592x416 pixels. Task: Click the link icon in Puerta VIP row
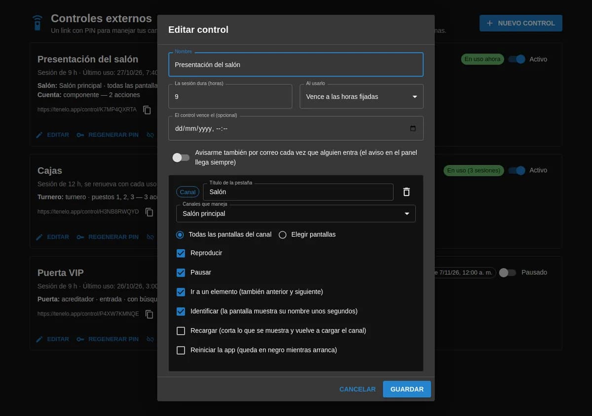tap(150, 339)
